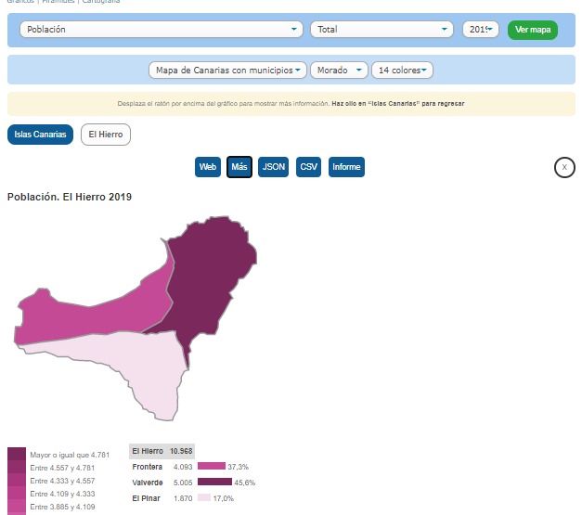The width and height of the screenshot is (582, 515).
Task: Select the El Hierro island pill
Action: (x=106, y=135)
